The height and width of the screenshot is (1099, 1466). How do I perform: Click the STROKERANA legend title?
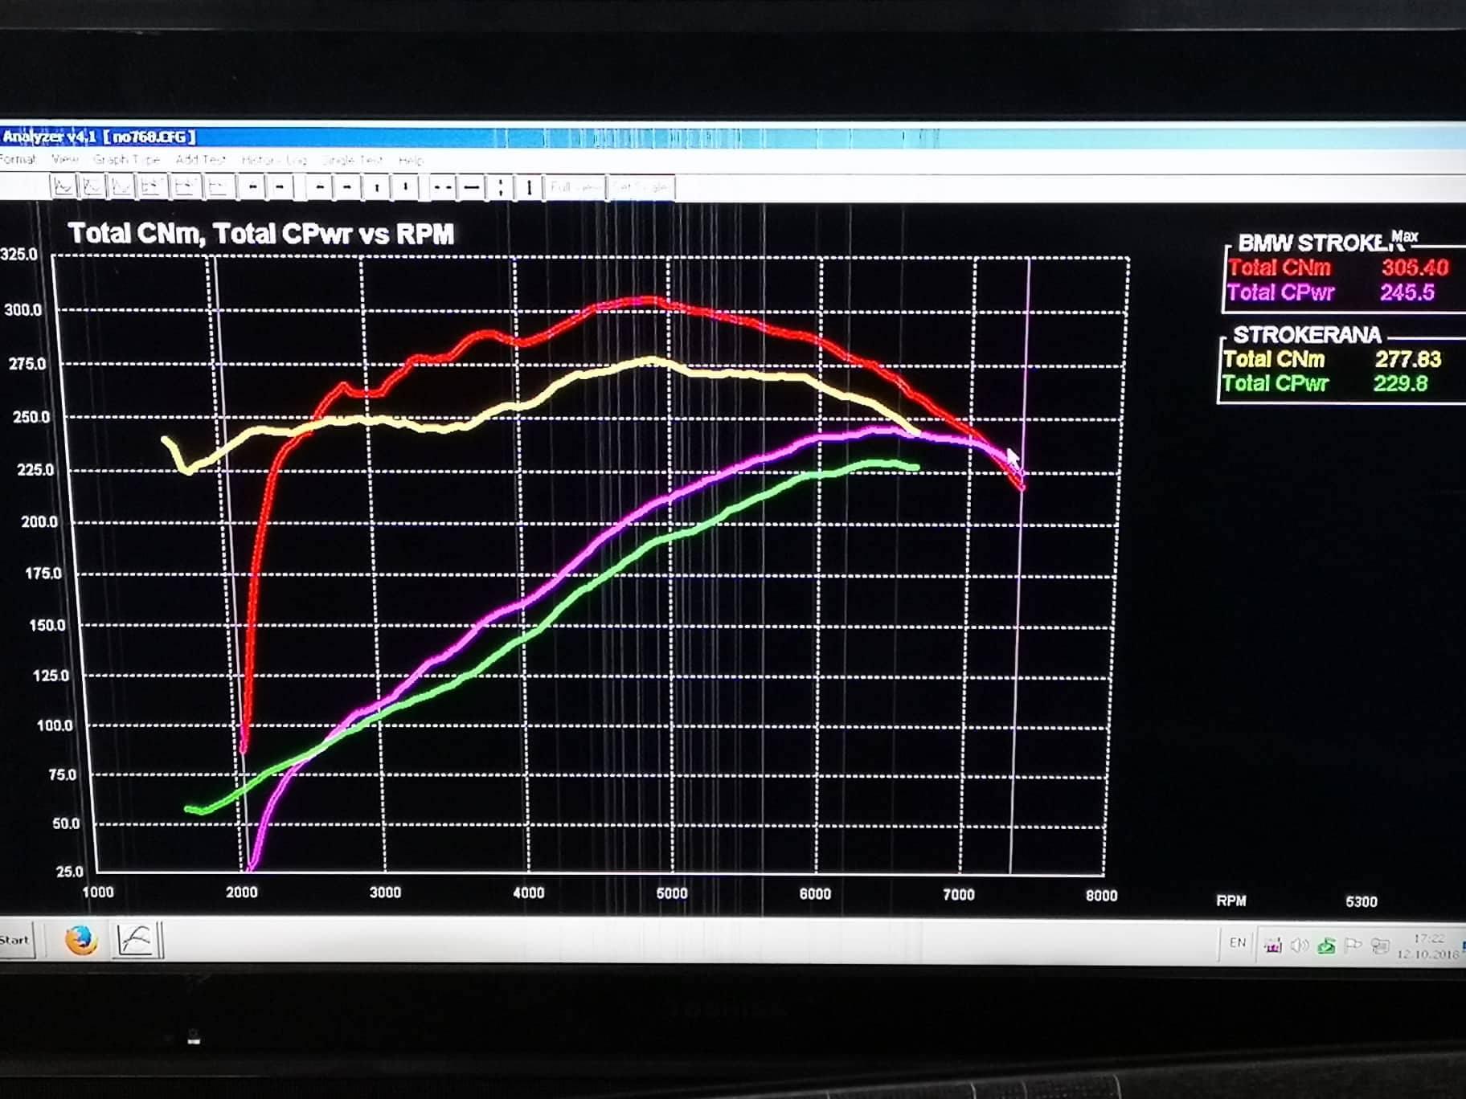pos(1307,334)
